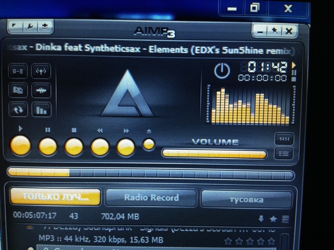Viewport: 334px width, 250px height.
Task: Click the 01:42 time display
Action: pyautogui.click(x=267, y=67)
